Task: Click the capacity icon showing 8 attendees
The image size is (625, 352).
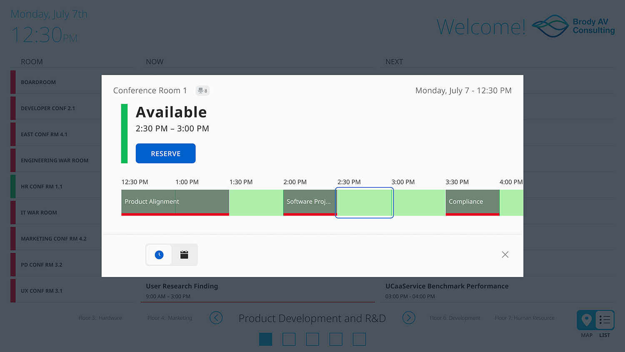Action: click(202, 91)
